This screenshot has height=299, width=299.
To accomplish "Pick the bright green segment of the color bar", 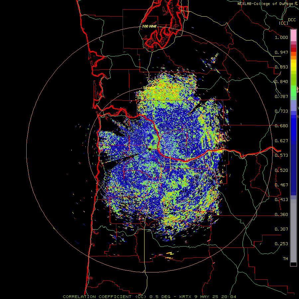I will pyautogui.click(x=293, y=91).
